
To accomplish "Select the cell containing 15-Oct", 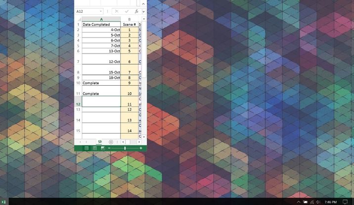I will (x=101, y=70).
